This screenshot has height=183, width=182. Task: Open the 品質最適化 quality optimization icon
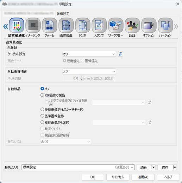tap(17, 25)
